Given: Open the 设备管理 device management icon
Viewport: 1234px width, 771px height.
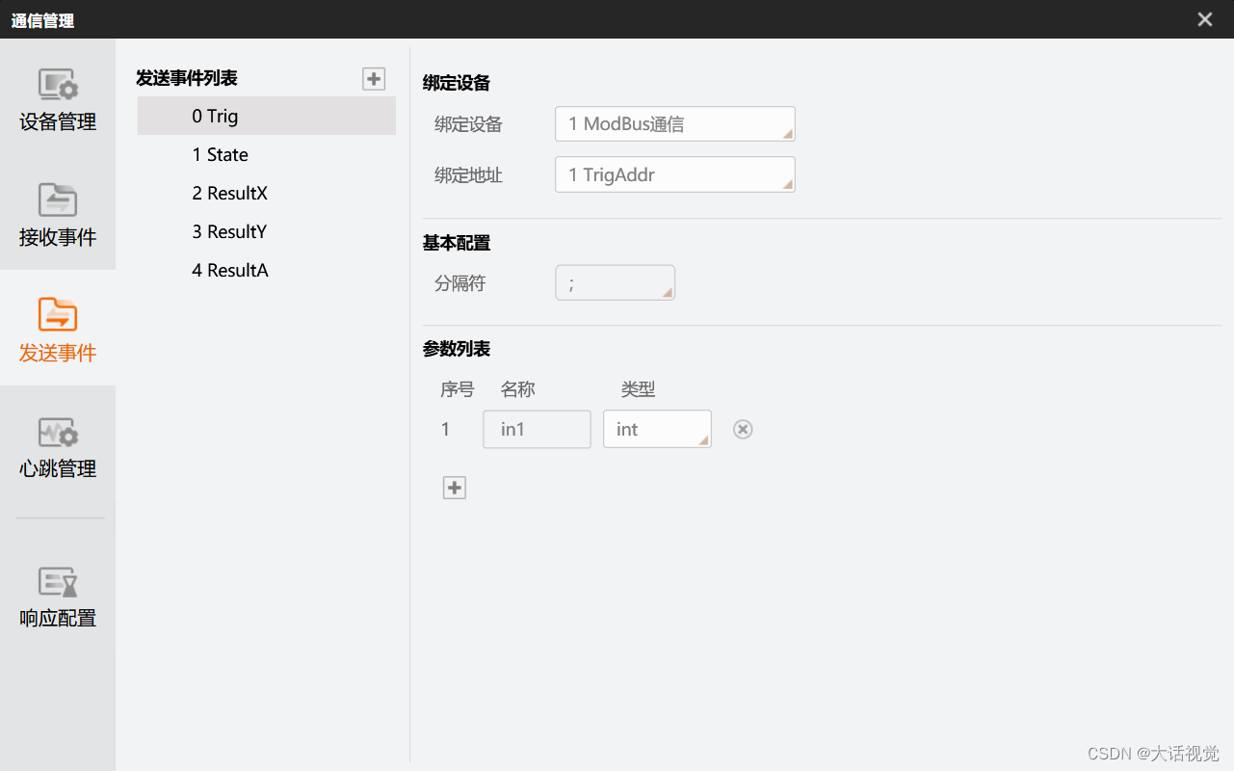Looking at the screenshot, I should coord(58,85).
